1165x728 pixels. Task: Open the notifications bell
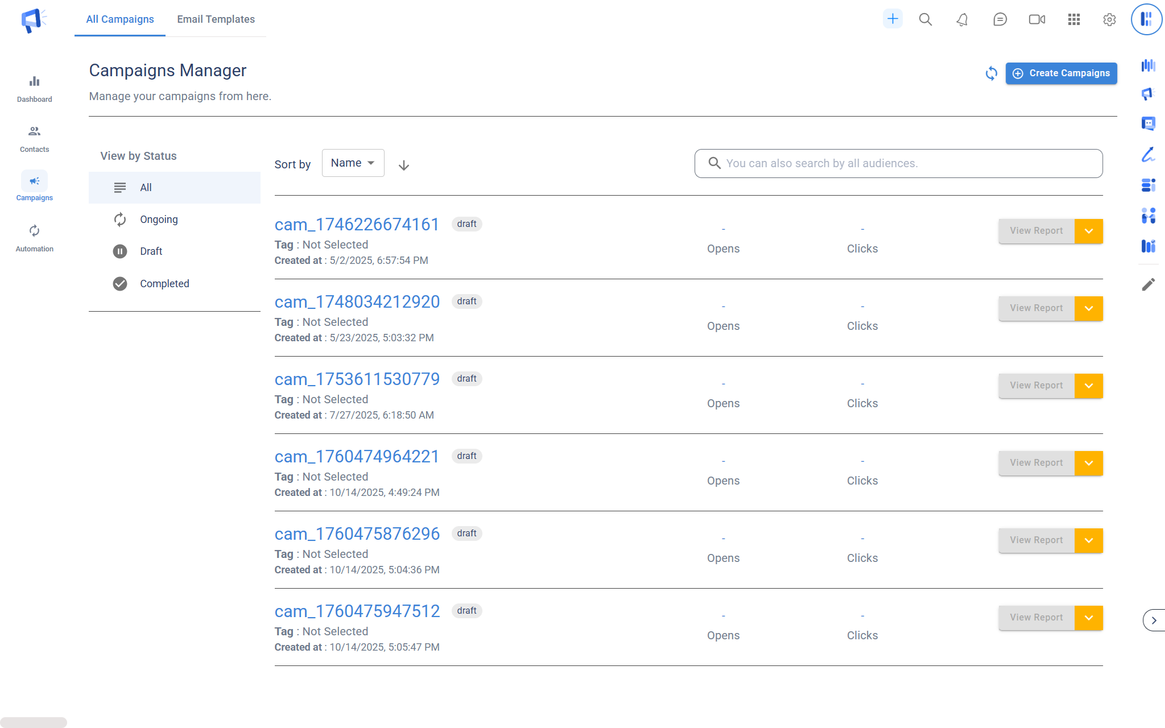click(962, 20)
